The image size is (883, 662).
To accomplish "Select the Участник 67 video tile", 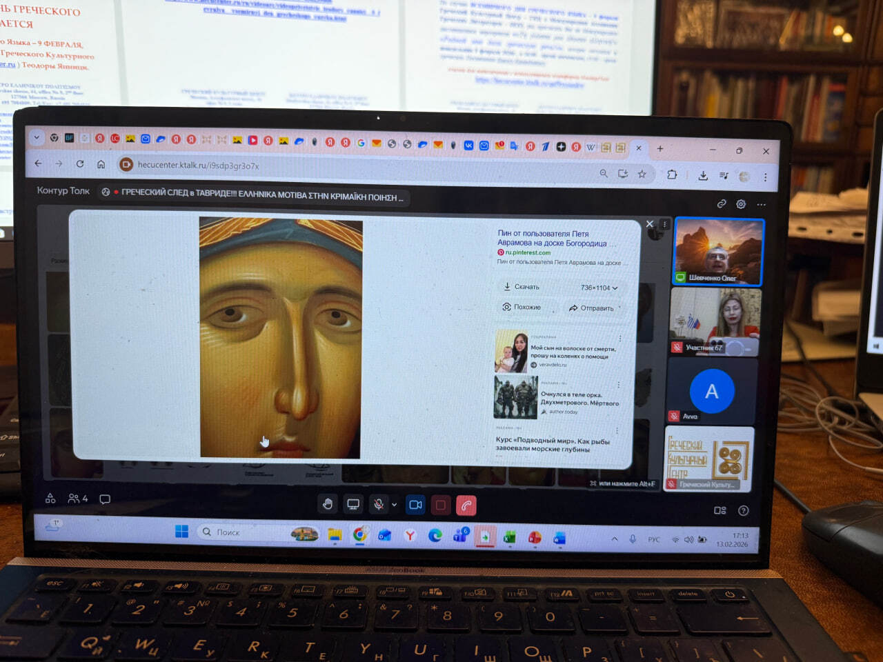I will click(715, 321).
